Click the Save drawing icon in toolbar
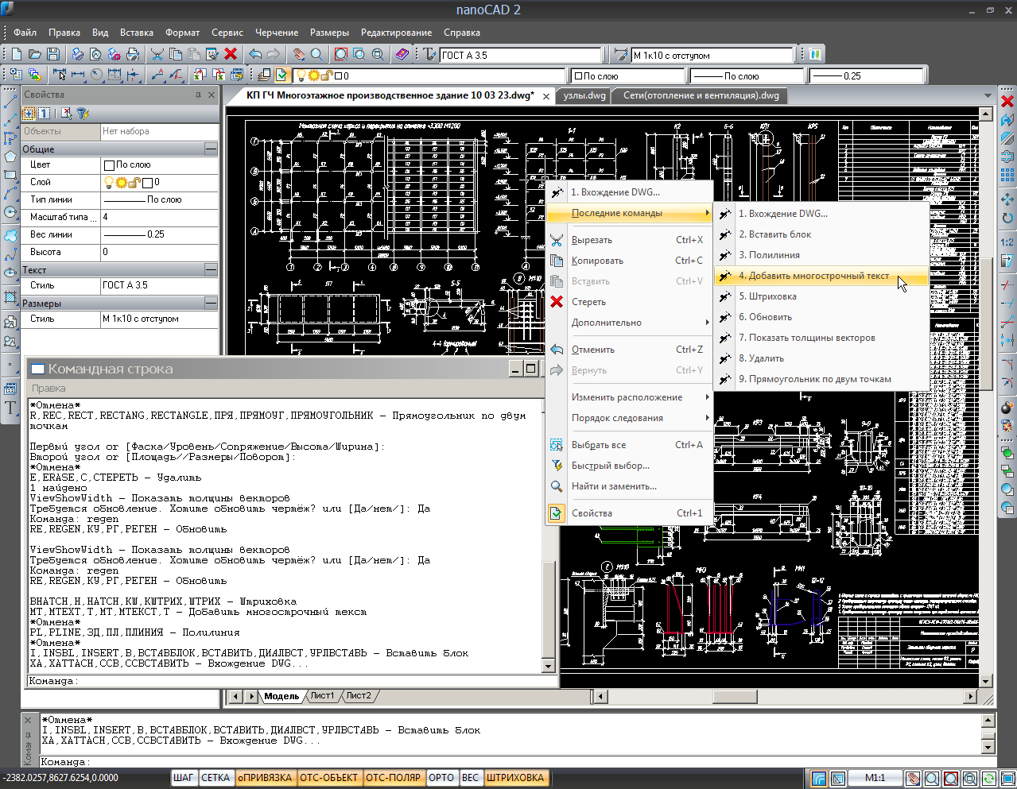Image resolution: width=1017 pixels, height=789 pixels. [x=53, y=54]
